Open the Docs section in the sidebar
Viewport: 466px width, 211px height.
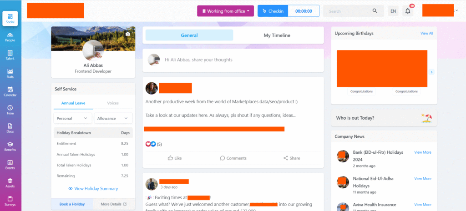pos(10,128)
